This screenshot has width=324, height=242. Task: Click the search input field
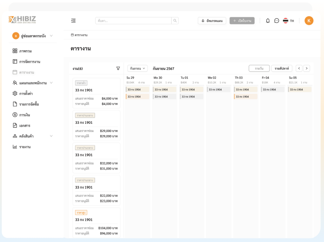tap(133, 21)
